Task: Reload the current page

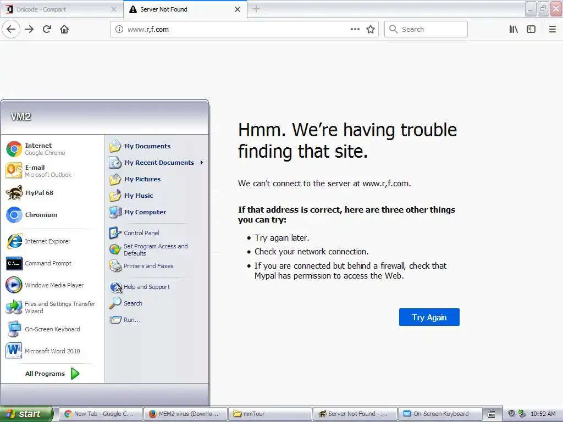Action: tap(47, 29)
